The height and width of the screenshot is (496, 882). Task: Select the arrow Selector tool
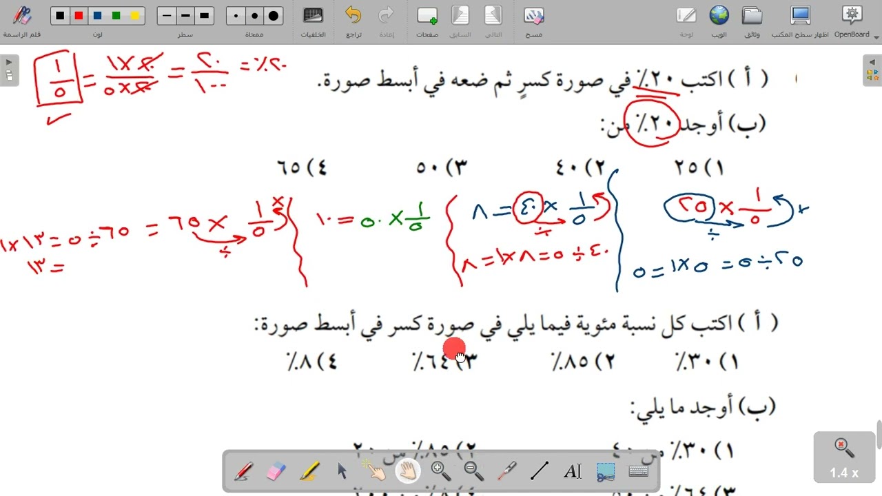(342, 471)
